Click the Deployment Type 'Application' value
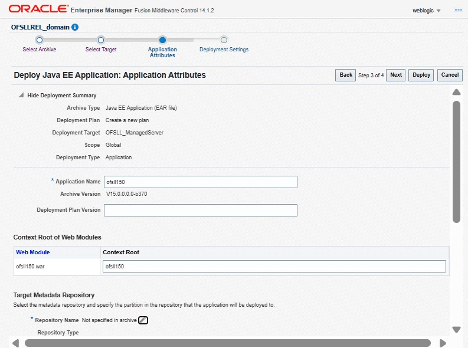 [x=119, y=157]
